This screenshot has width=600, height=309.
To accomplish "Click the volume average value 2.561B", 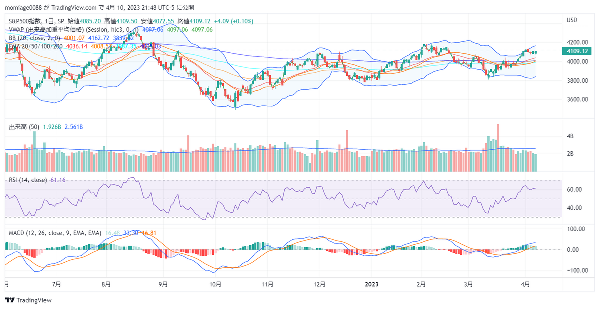I will 73,127.
